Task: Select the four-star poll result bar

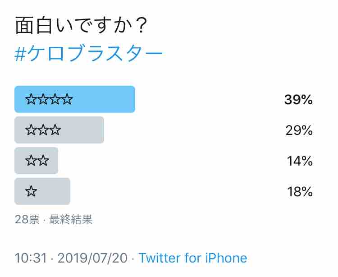Action: 75,99
